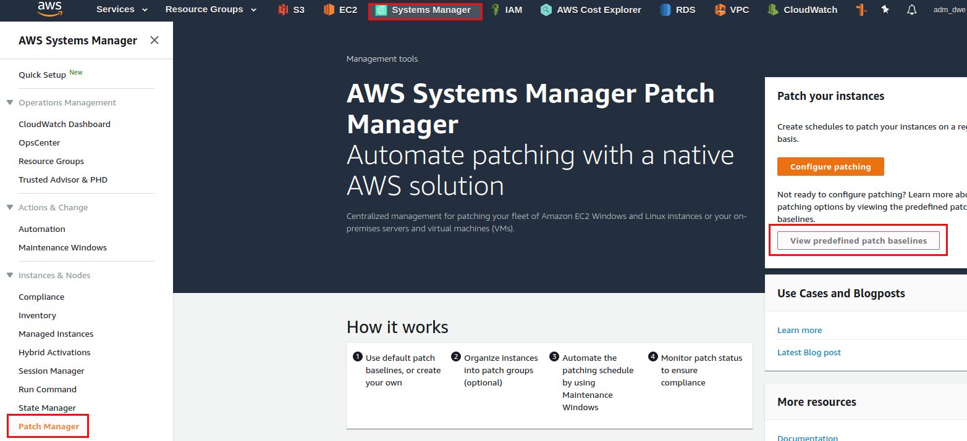Click the Configure patching button
This screenshot has height=441, width=967.
point(830,167)
